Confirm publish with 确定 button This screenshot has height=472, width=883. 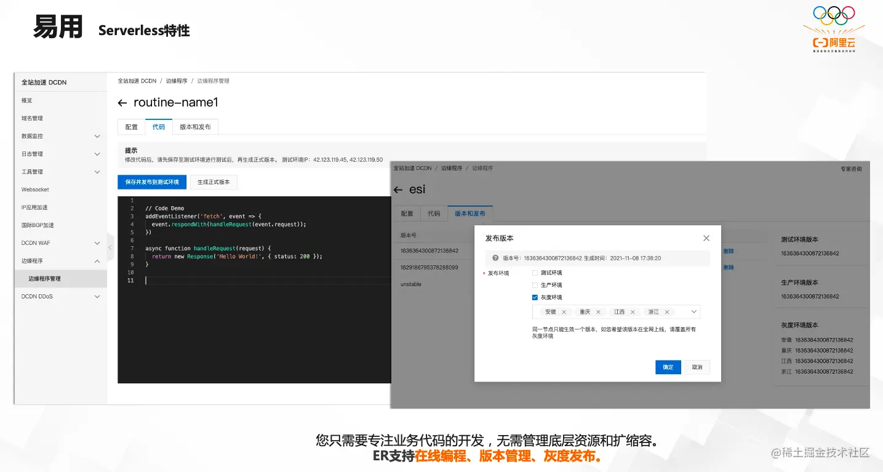point(668,367)
